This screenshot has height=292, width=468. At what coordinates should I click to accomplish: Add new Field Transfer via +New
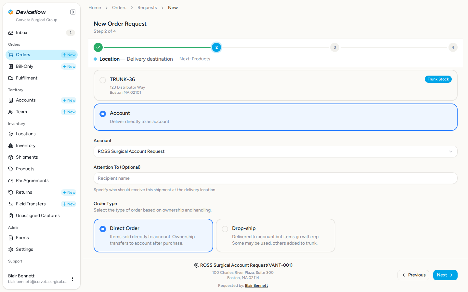(x=69, y=204)
